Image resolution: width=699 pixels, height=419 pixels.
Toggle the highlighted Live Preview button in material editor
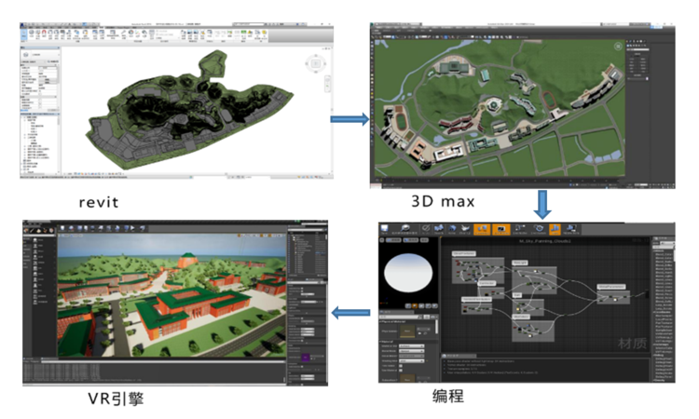click(x=501, y=230)
